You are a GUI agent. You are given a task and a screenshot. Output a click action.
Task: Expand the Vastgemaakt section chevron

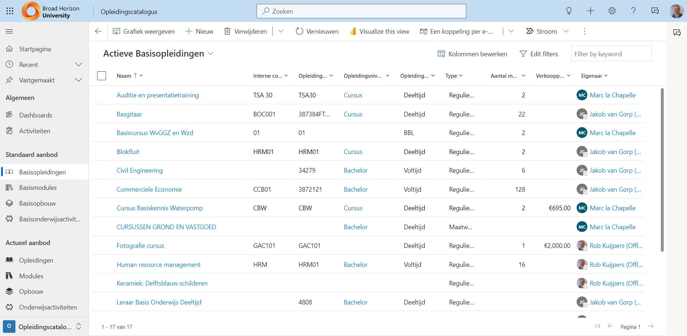pyautogui.click(x=78, y=80)
